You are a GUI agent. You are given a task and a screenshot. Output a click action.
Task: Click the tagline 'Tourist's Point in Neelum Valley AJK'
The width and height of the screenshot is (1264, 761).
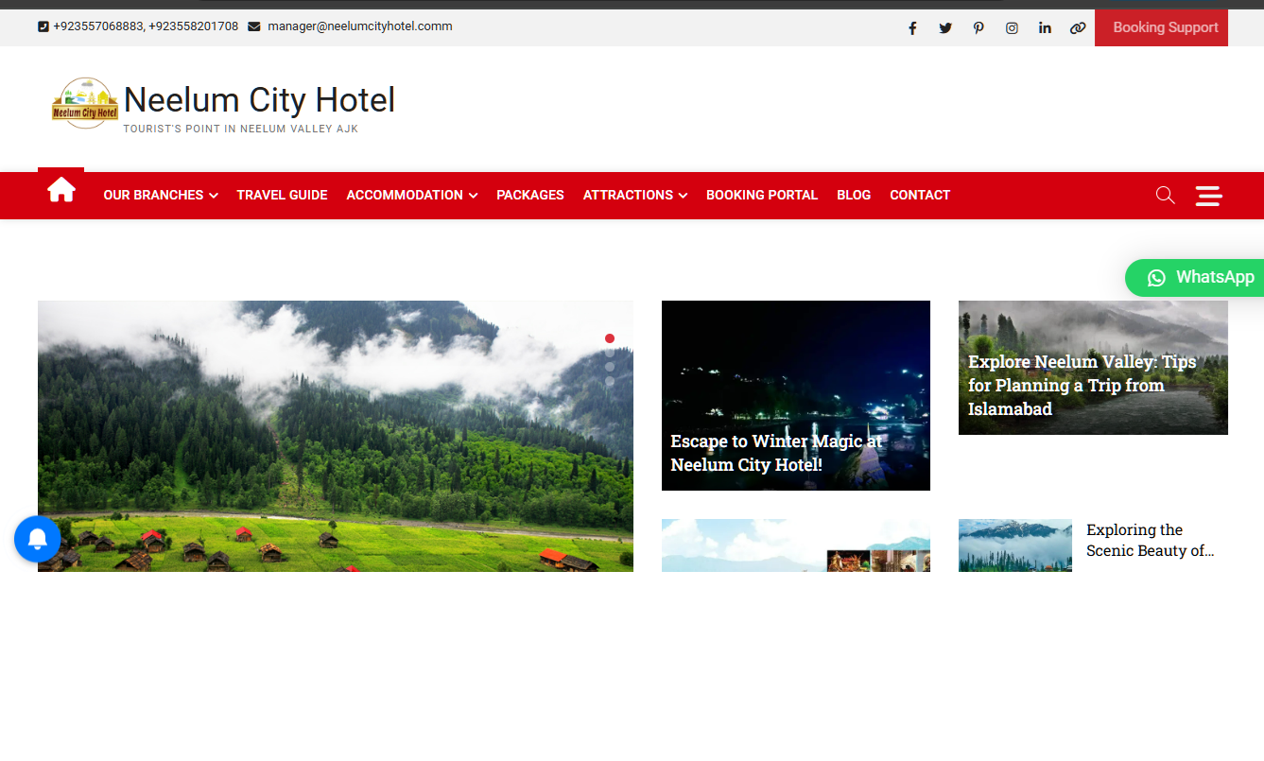(x=241, y=129)
